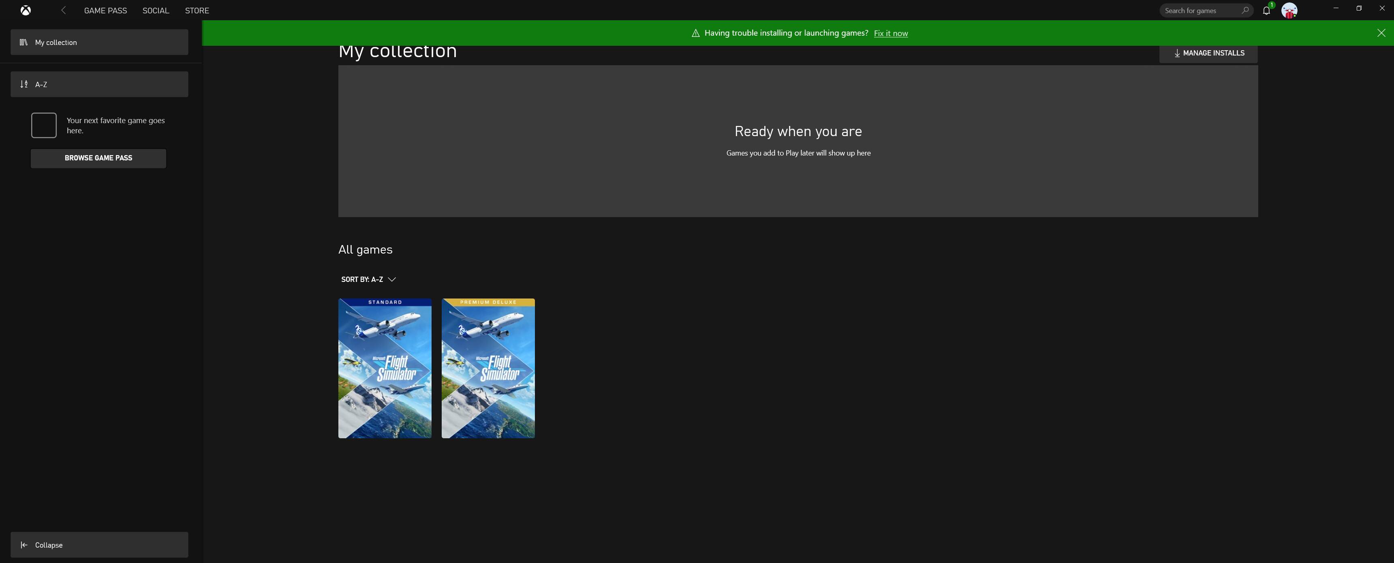Open the notifications bell

1266,10
